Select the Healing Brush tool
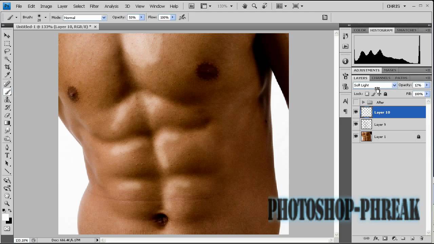 click(7, 84)
